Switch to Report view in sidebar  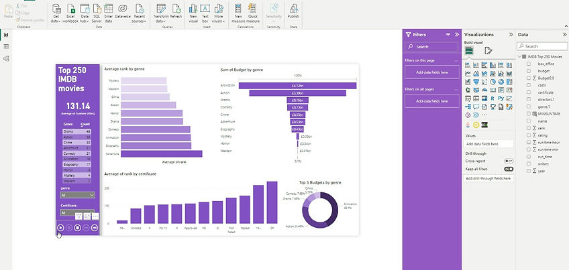6,35
